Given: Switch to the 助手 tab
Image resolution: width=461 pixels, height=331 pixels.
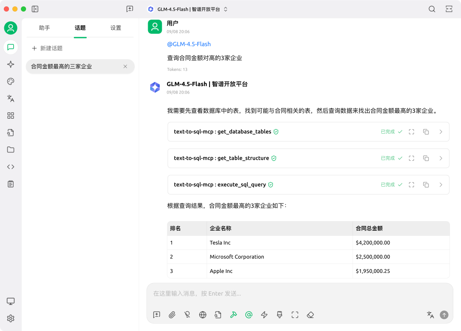Looking at the screenshot, I should (x=44, y=28).
